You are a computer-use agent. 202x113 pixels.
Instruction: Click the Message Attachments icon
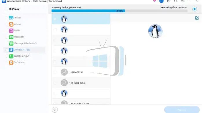[11, 43]
